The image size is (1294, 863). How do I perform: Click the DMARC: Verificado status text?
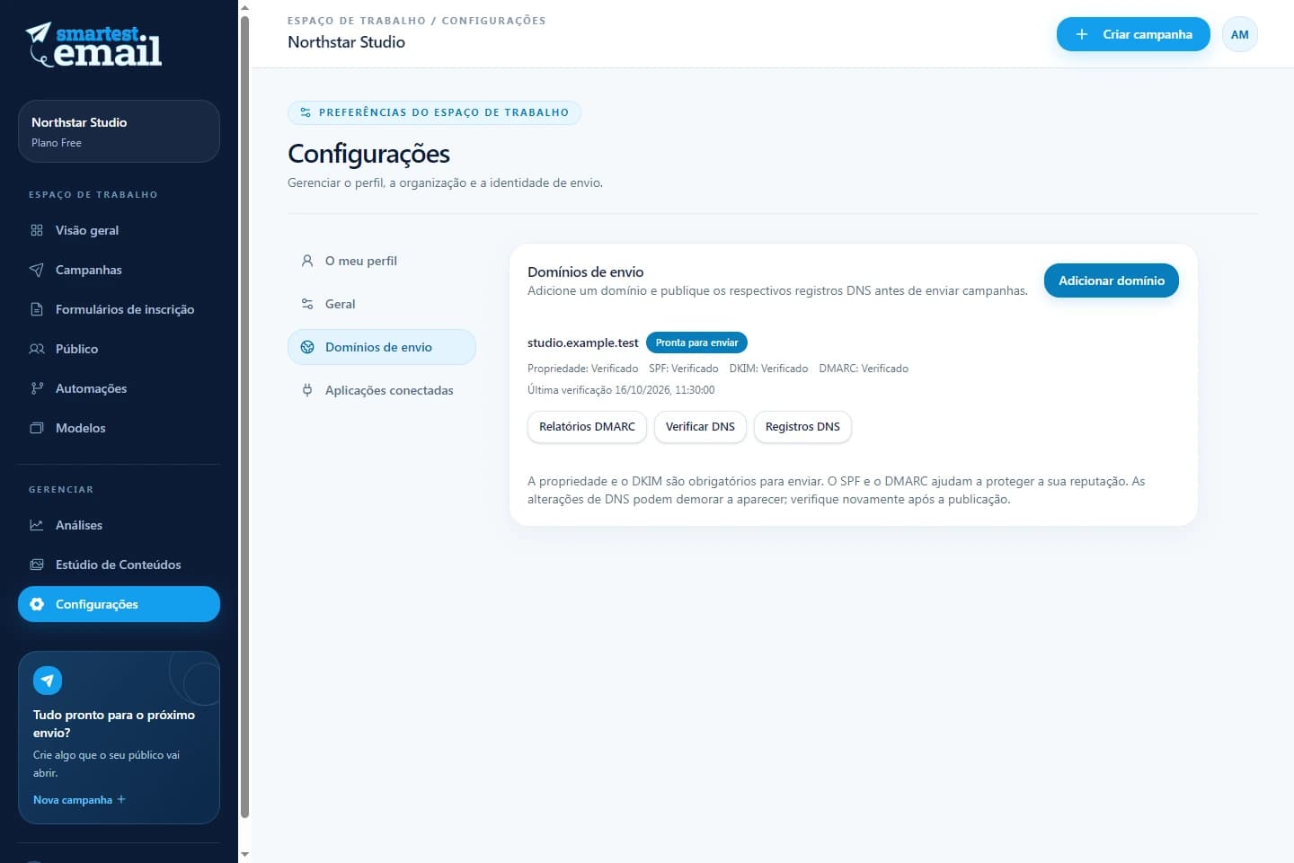pyautogui.click(x=864, y=369)
